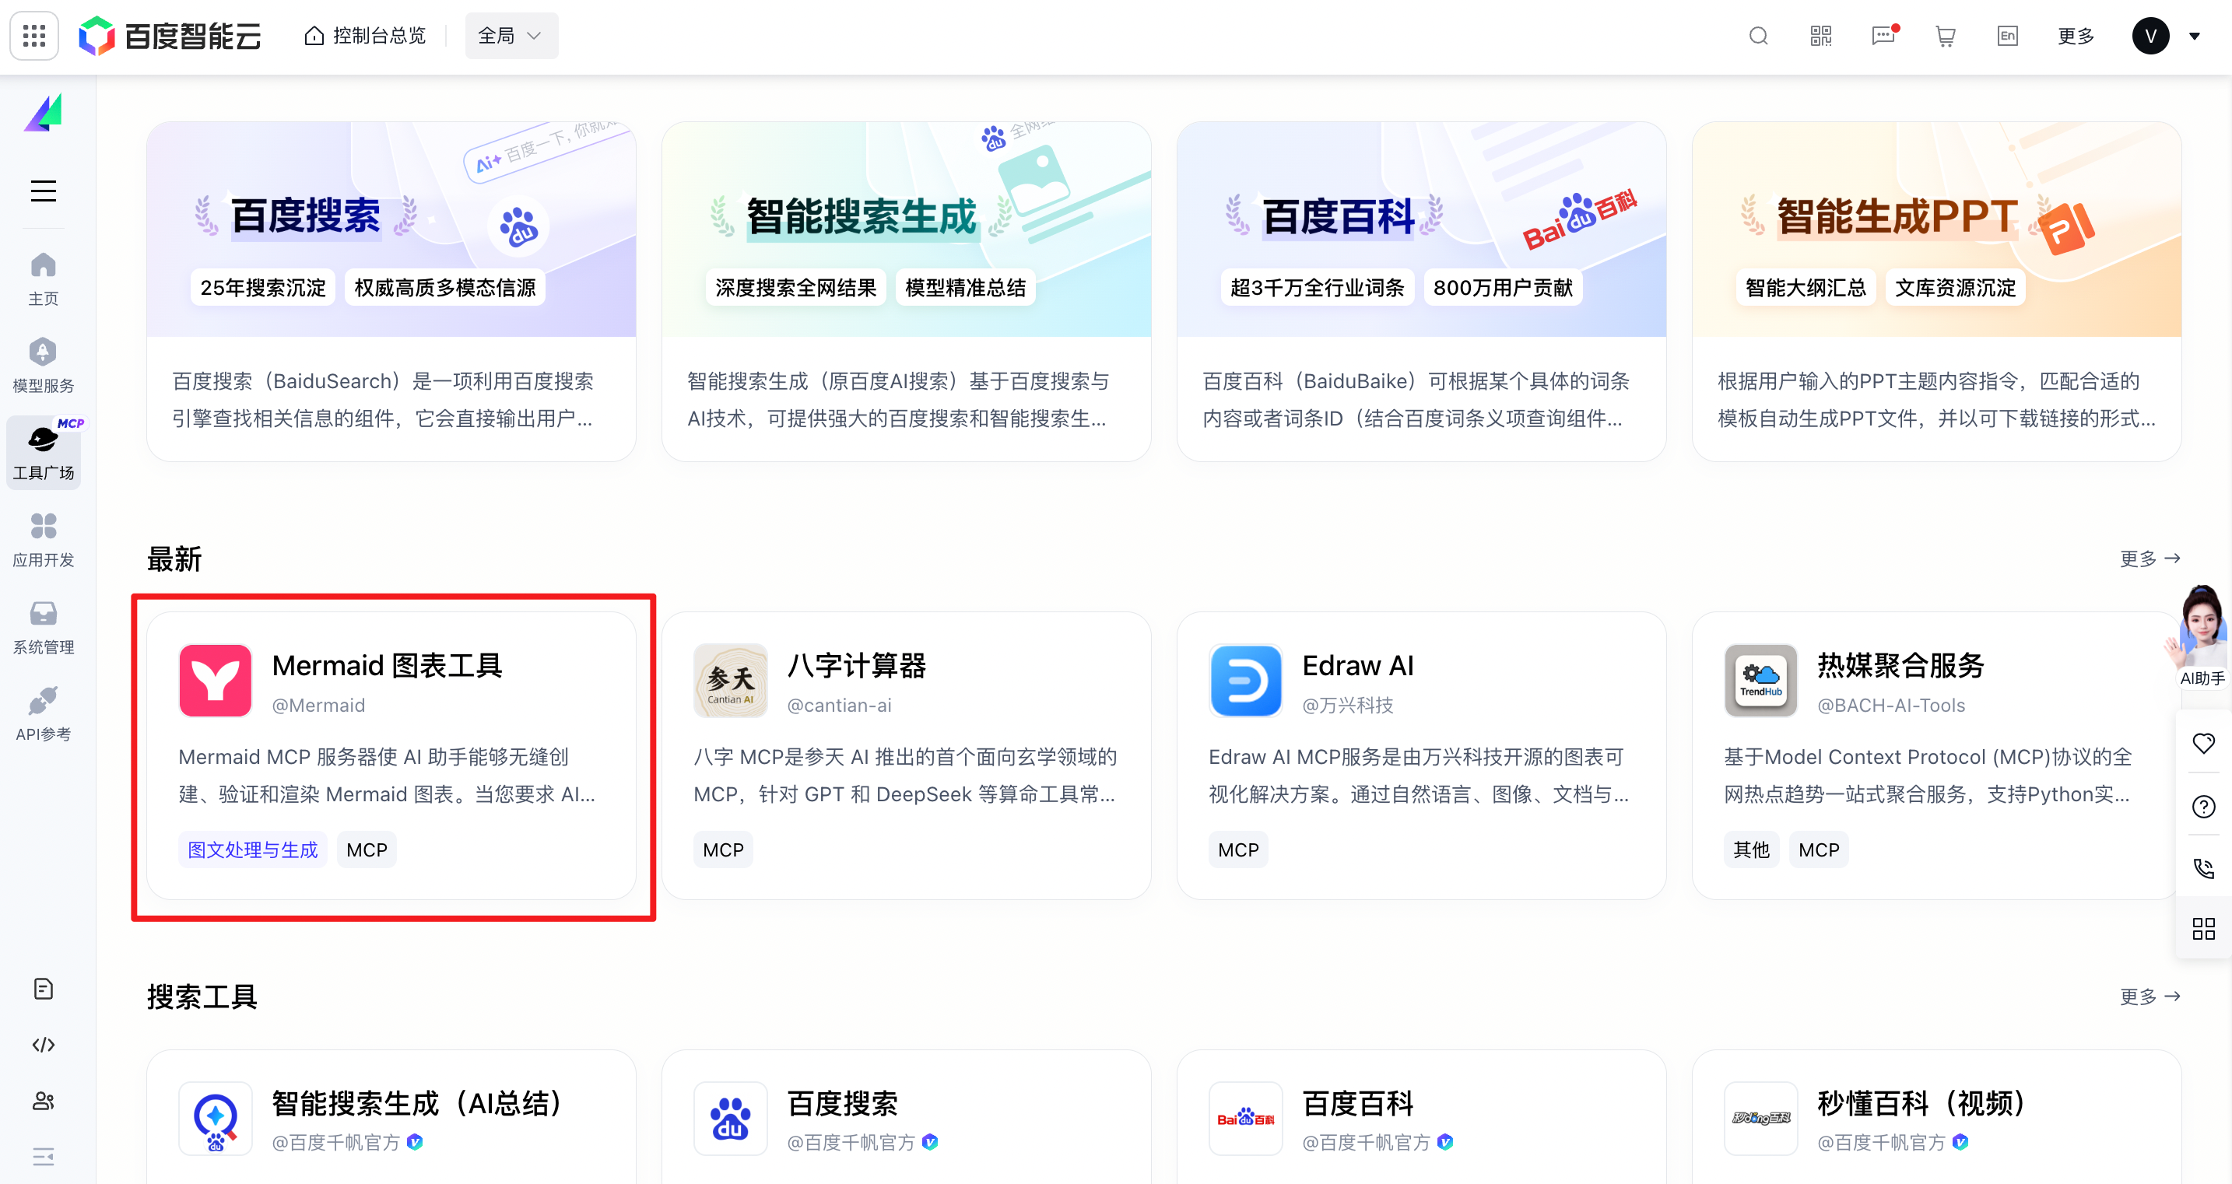Open 控制台总览 link

(366, 36)
